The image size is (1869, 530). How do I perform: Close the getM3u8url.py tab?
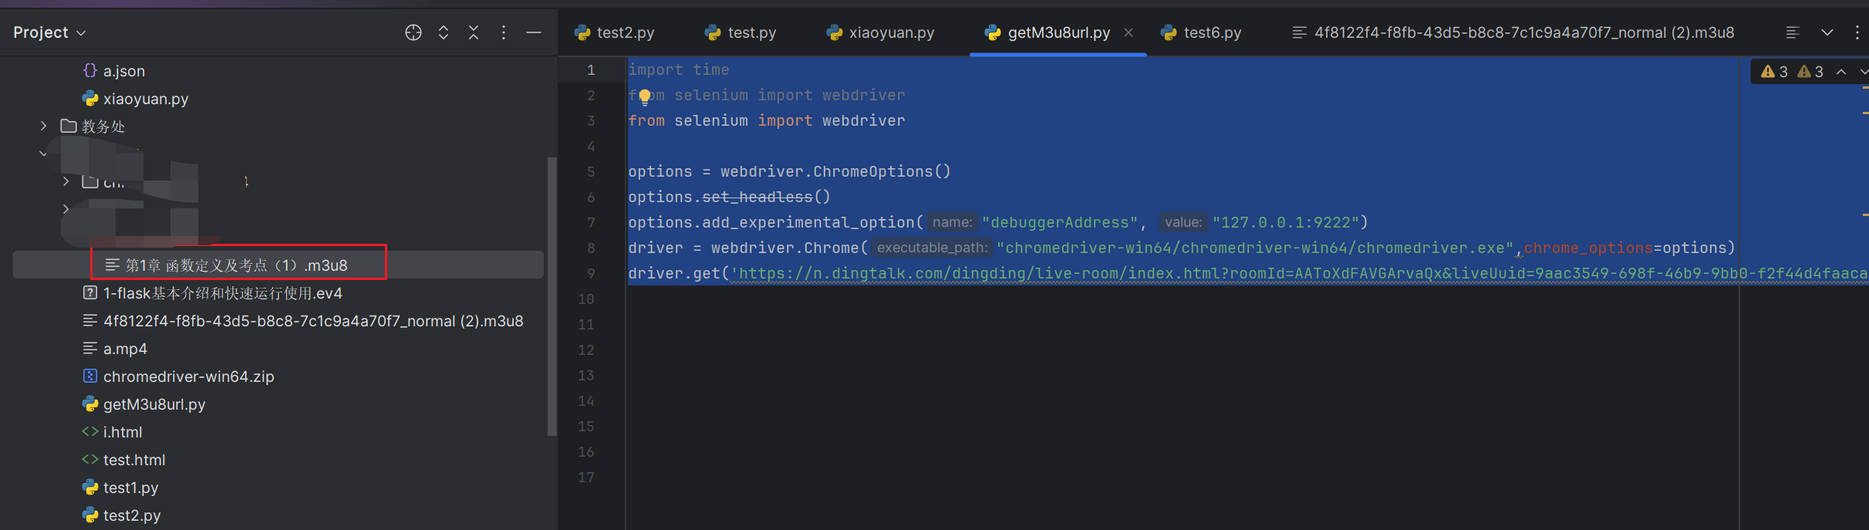(x=1128, y=32)
